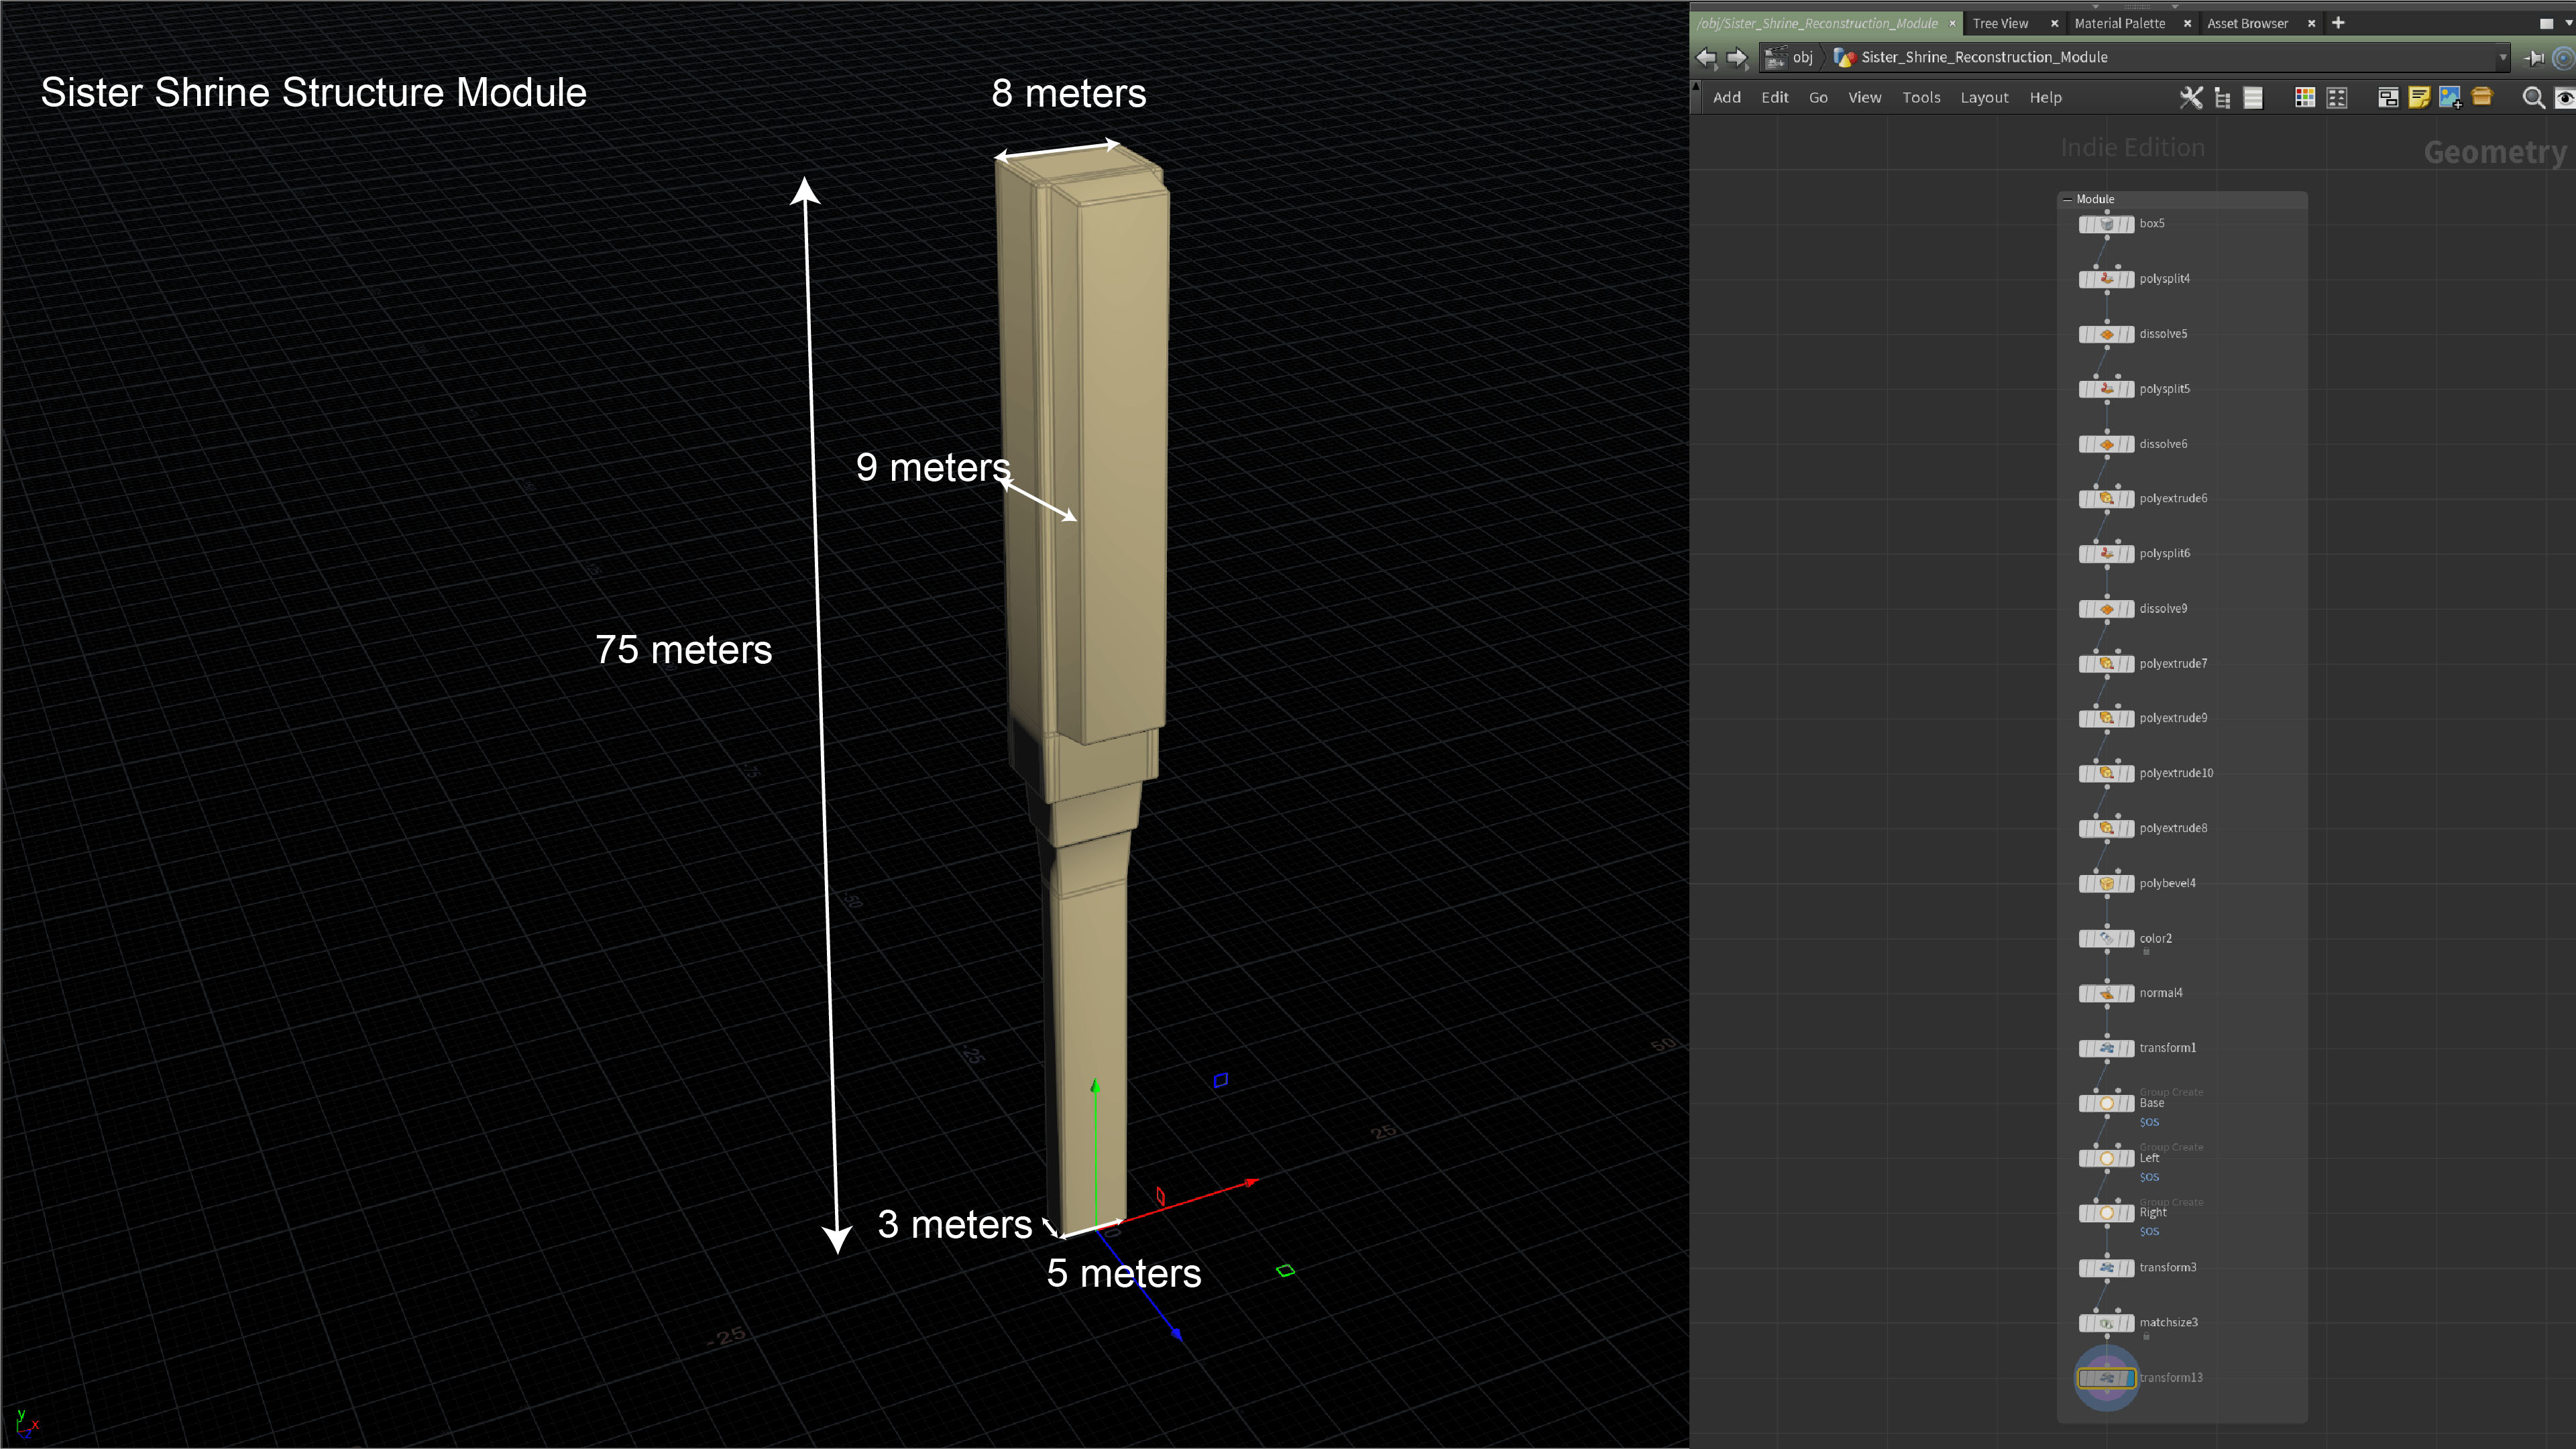
Task: Select the customize network tools wrench icon
Action: pos(2192,97)
